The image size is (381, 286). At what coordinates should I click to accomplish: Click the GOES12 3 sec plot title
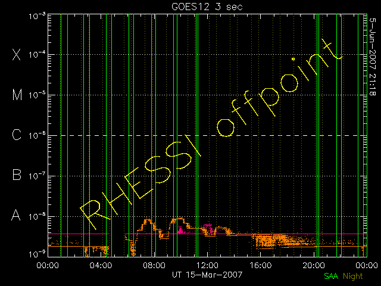click(x=207, y=7)
